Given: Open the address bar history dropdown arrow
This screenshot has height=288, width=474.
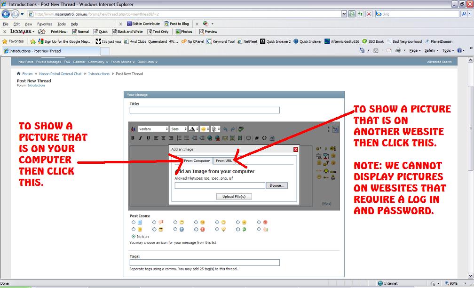Looking at the screenshot, I should point(344,14).
